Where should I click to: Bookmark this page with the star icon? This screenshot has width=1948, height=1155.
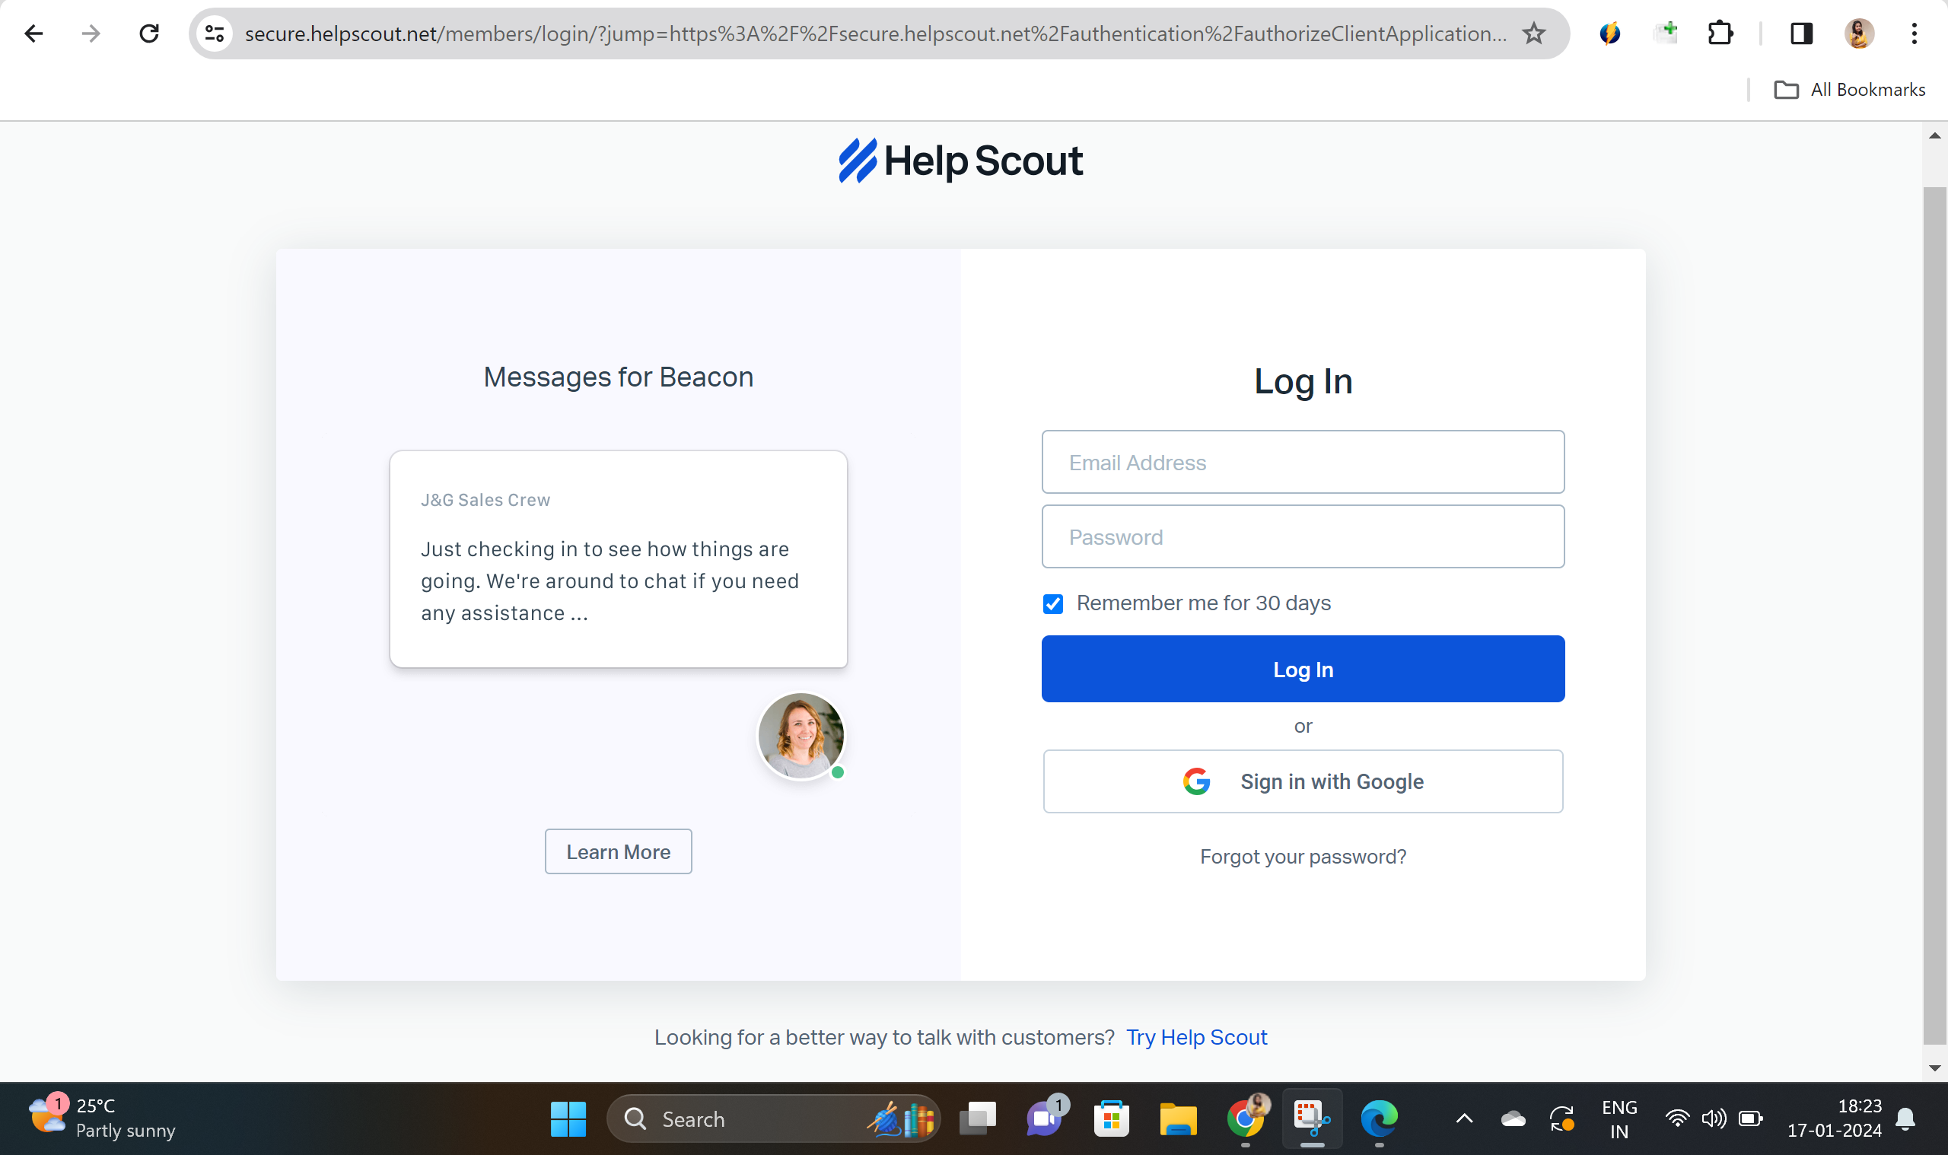tap(1533, 33)
